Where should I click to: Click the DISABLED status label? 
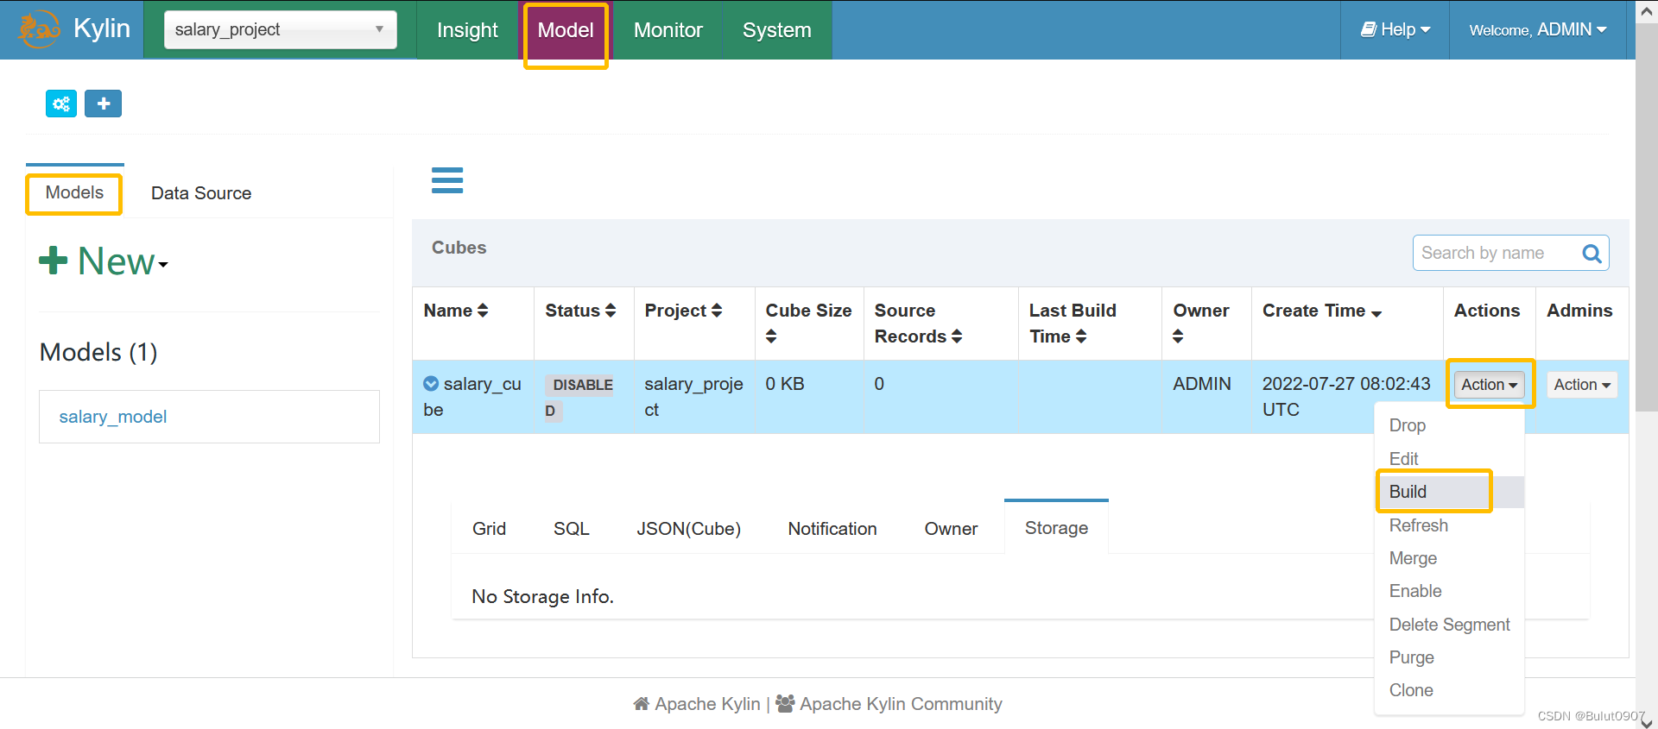579,397
